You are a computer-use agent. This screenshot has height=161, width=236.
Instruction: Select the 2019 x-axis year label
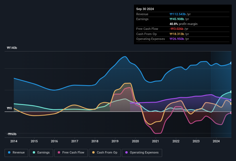pos(115,141)
